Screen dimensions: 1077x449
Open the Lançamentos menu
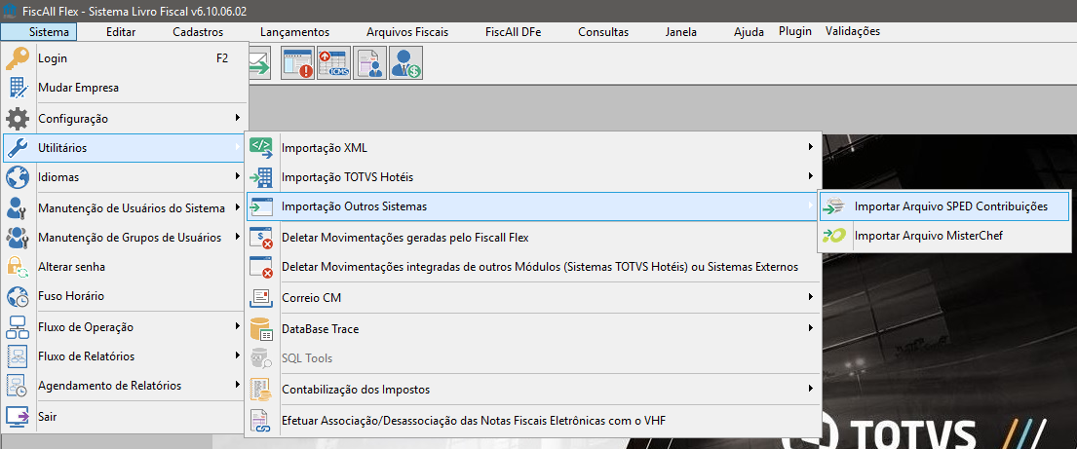[x=294, y=31]
